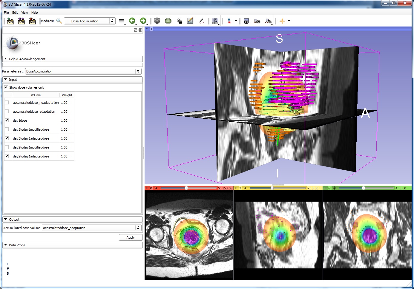This screenshot has width=414, height=289.
Task: Uncheck the day1dose volume checkbox
Action: [7, 120]
